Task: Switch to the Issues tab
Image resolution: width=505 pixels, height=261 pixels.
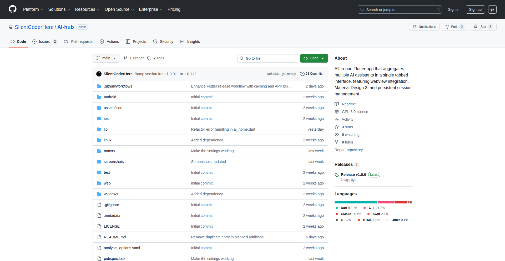Action: point(44,42)
